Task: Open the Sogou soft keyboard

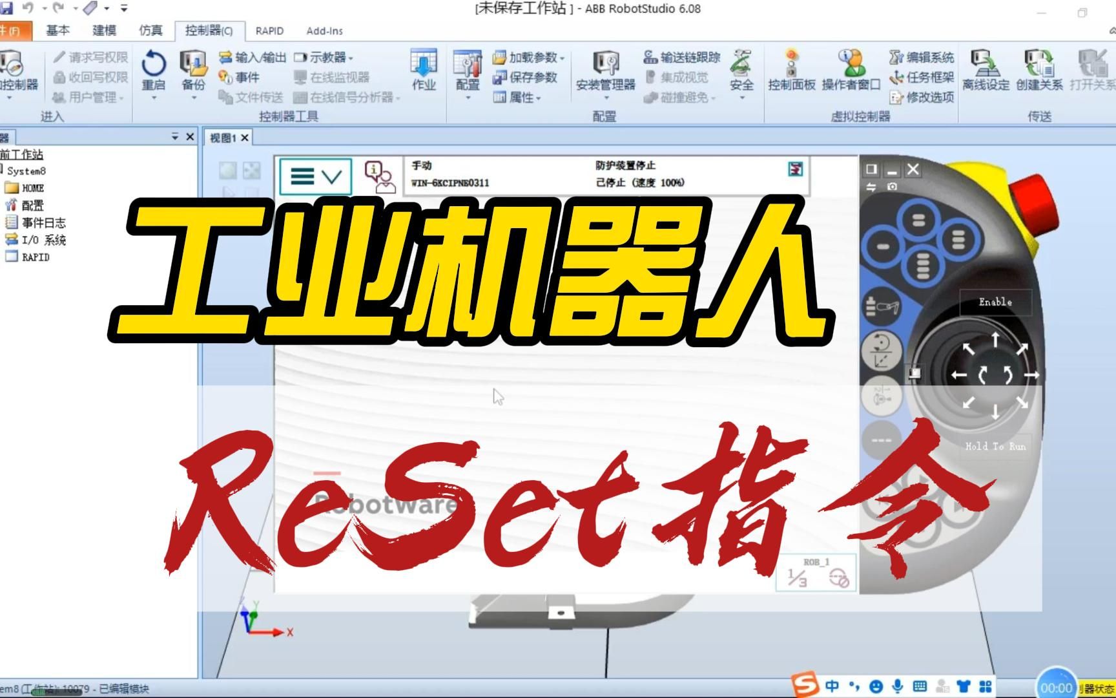Action: (920, 686)
